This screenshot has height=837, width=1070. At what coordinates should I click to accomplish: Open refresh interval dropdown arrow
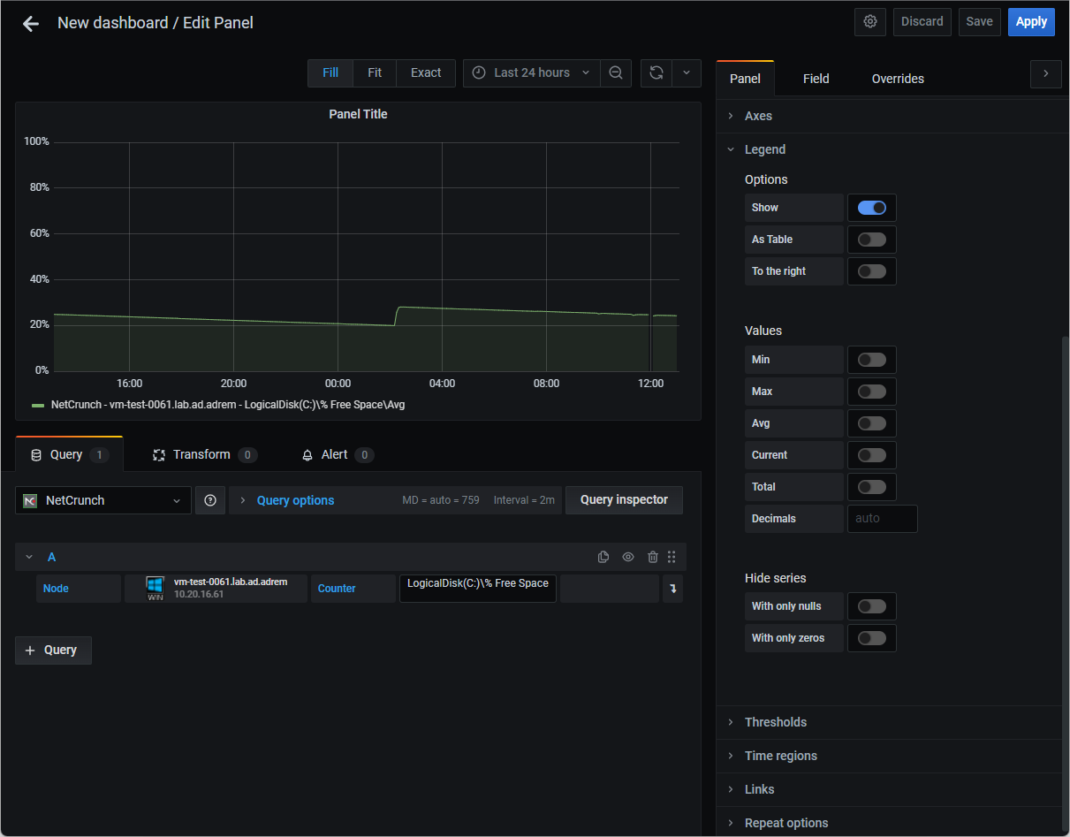pos(687,72)
